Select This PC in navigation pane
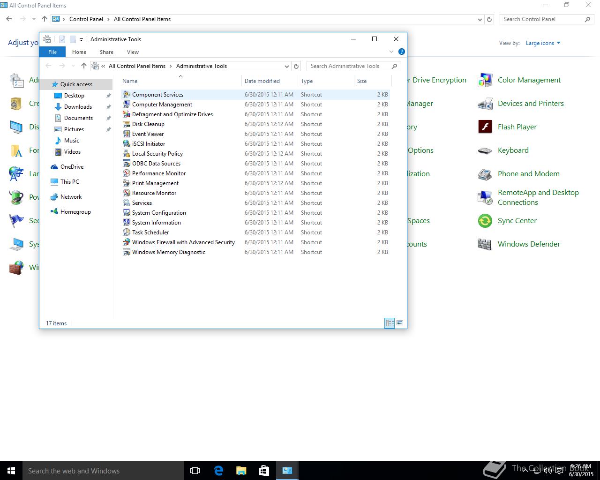The width and height of the screenshot is (600, 480). pyautogui.click(x=69, y=182)
